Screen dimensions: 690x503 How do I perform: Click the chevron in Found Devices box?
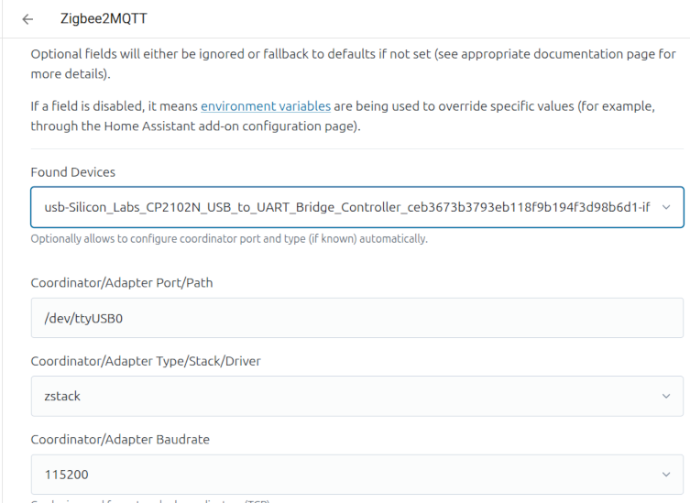click(666, 207)
